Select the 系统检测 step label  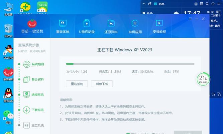coord(38,64)
